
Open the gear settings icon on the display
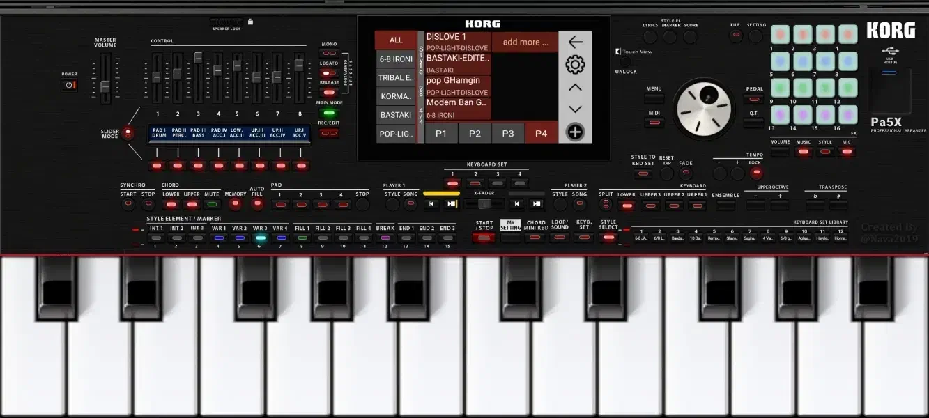click(575, 65)
